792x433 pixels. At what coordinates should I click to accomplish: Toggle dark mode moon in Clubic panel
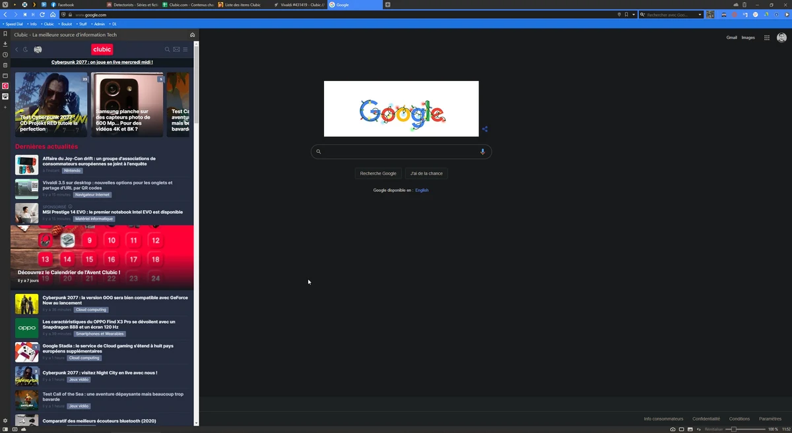[x=26, y=49]
